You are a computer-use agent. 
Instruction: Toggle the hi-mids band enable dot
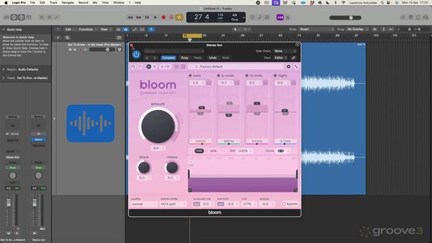tap(247, 76)
